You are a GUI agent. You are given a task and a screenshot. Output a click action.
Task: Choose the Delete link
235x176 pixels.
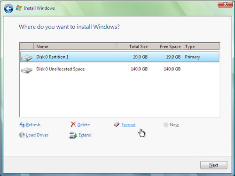click(84, 125)
